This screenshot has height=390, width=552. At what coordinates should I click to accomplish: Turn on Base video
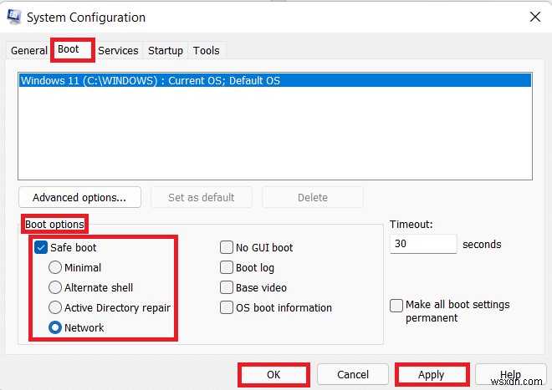click(227, 288)
